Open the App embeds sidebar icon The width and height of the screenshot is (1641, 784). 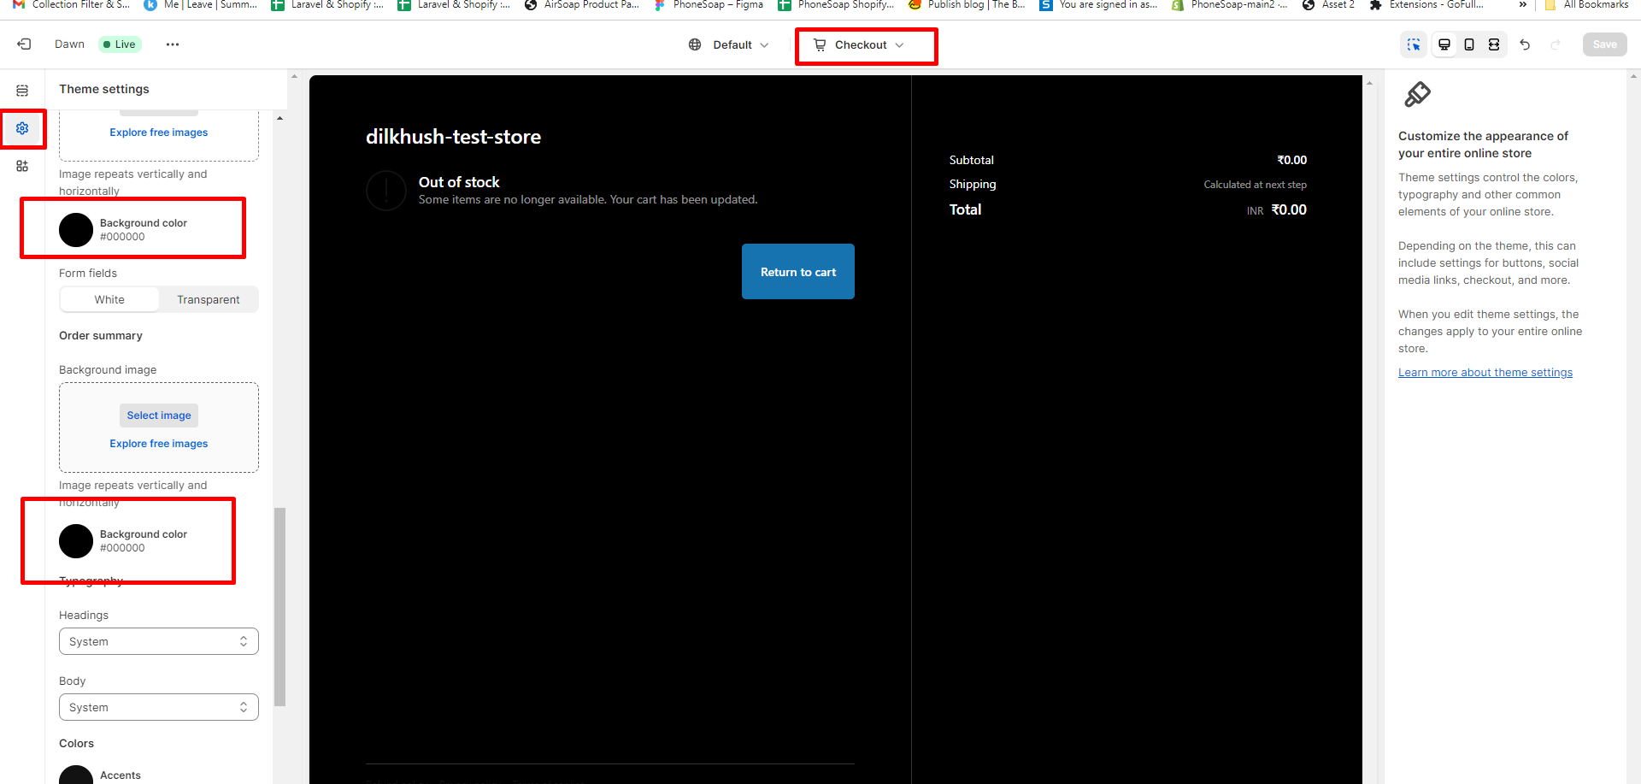22,166
